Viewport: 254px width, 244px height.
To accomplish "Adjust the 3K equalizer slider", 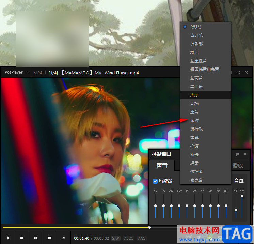I will tap(195, 206).
